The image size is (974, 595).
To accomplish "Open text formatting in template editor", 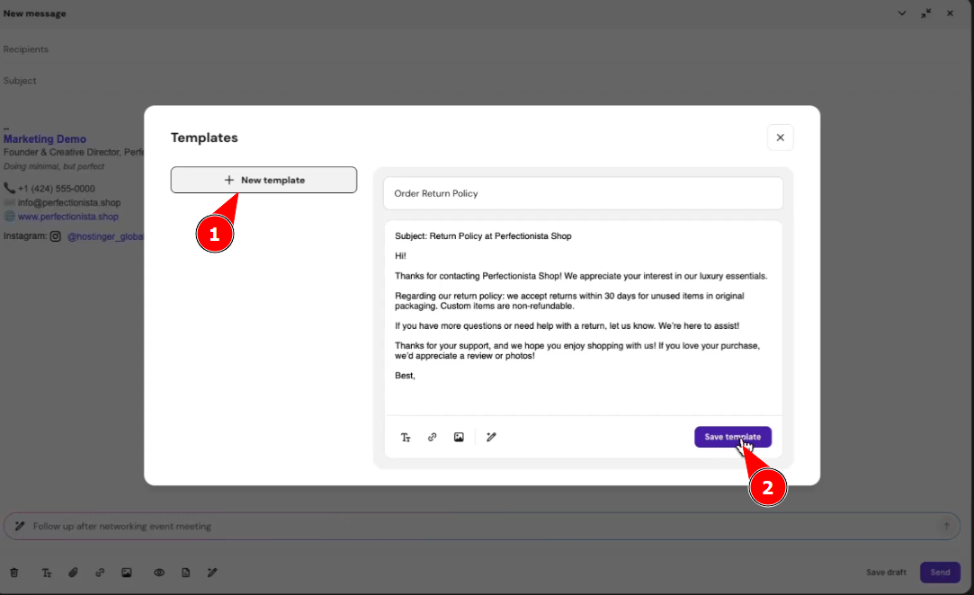I will pos(406,437).
